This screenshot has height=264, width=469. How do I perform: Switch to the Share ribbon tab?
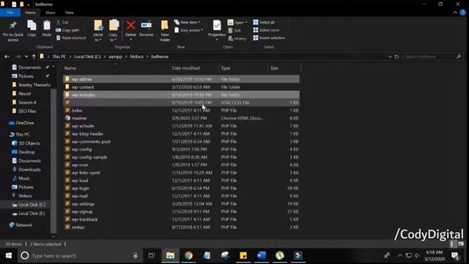(x=51, y=12)
